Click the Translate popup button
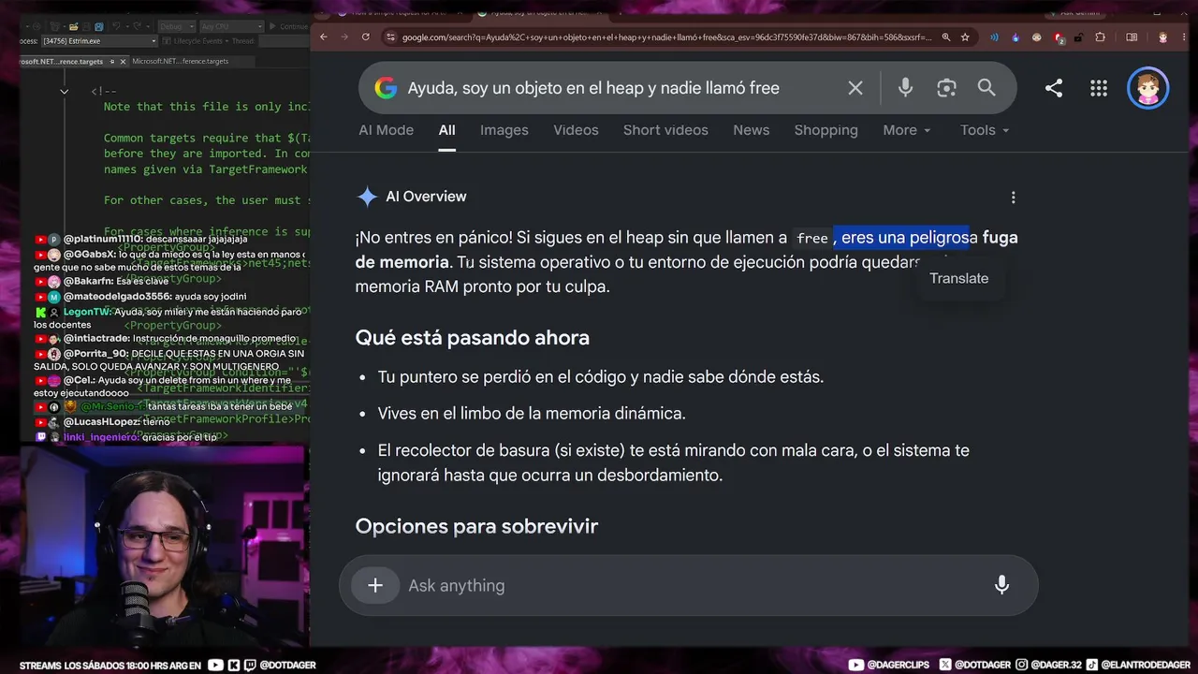 pyautogui.click(x=959, y=278)
